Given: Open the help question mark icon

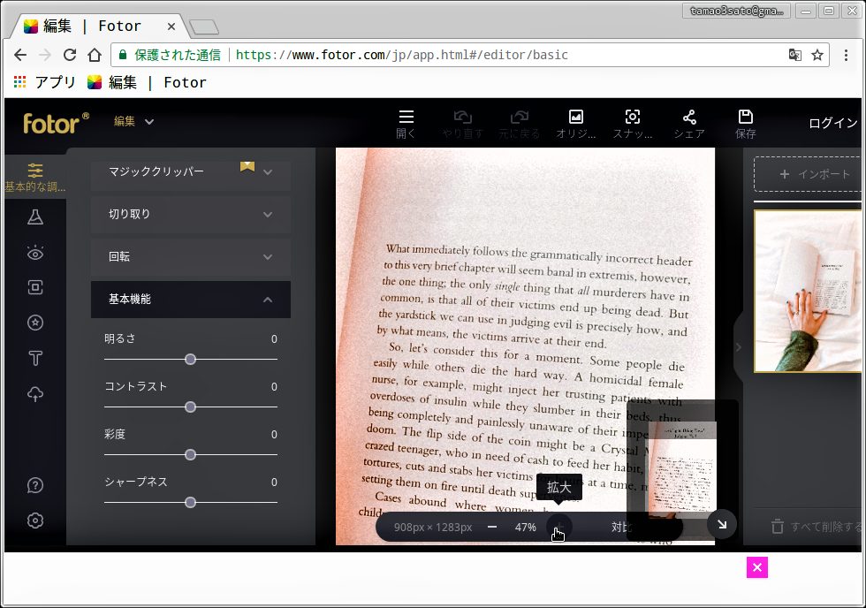Looking at the screenshot, I should (35, 485).
